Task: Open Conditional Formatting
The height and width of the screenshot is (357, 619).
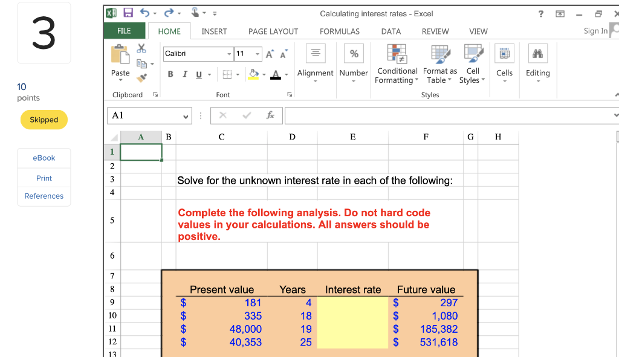Action: [397, 63]
